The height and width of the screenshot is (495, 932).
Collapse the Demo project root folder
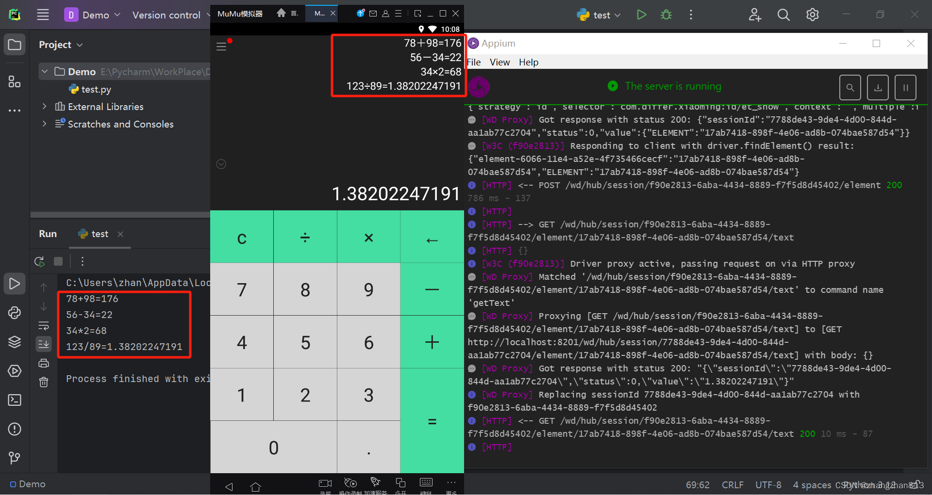pos(45,72)
